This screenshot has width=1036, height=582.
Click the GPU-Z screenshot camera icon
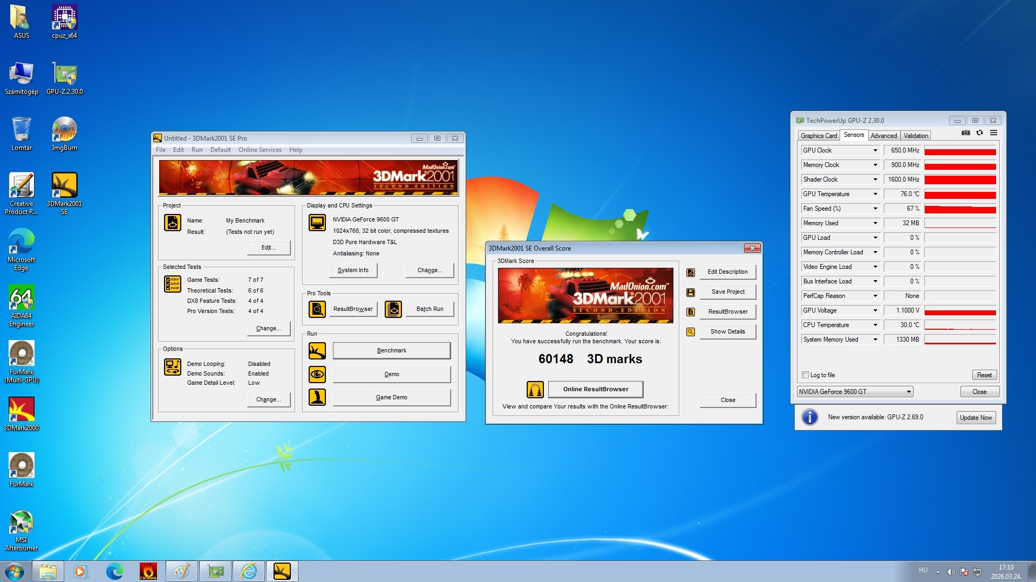[x=966, y=133]
